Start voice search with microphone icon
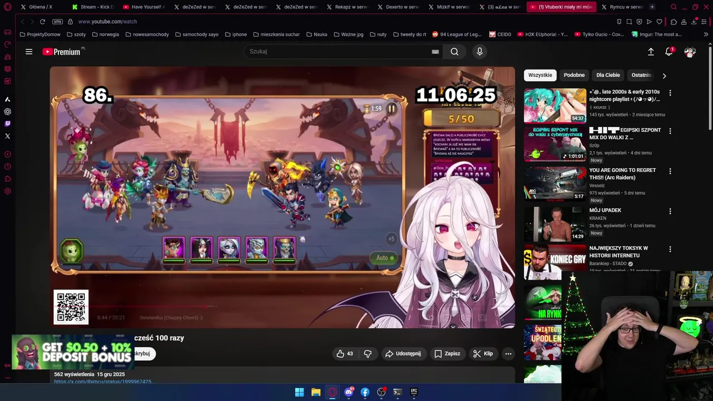The image size is (713, 401). coord(480,52)
